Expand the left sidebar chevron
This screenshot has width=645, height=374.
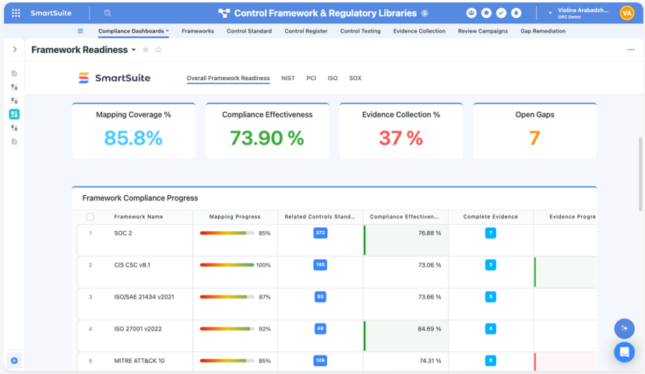pos(15,50)
